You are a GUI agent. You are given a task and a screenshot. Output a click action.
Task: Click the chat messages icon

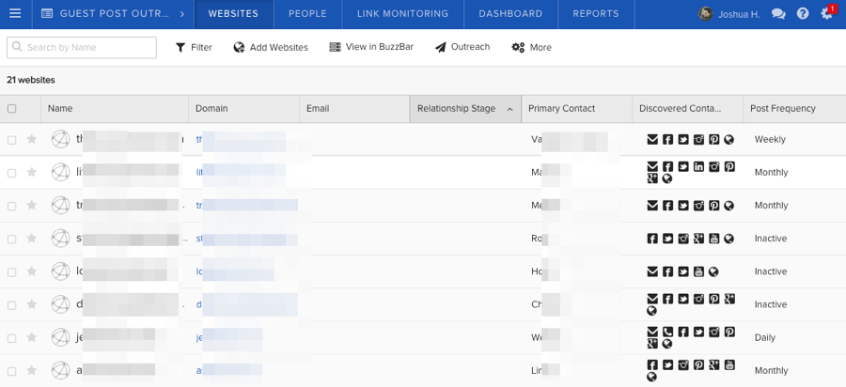pos(778,14)
